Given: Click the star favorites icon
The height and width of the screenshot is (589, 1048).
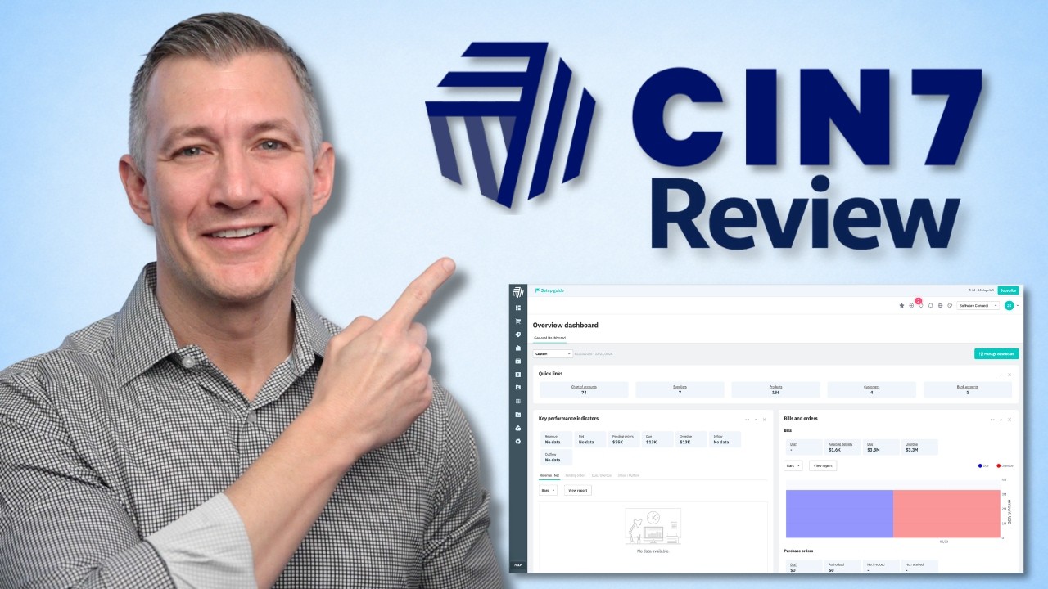Looking at the screenshot, I should pyautogui.click(x=901, y=305).
